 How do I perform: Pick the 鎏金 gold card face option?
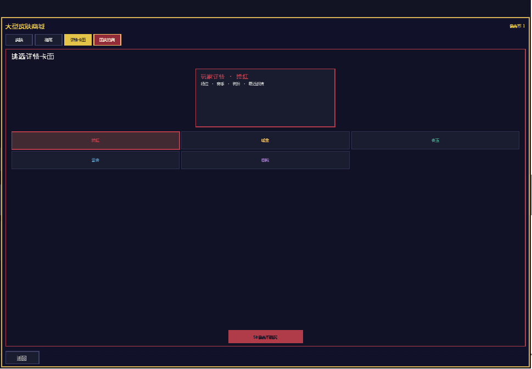pos(265,140)
